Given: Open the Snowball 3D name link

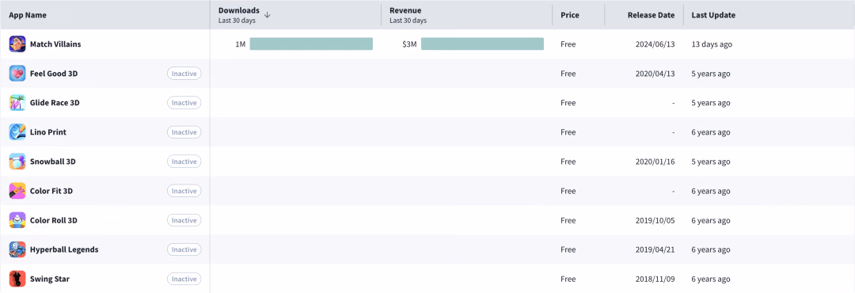Looking at the screenshot, I should (x=53, y=162).
